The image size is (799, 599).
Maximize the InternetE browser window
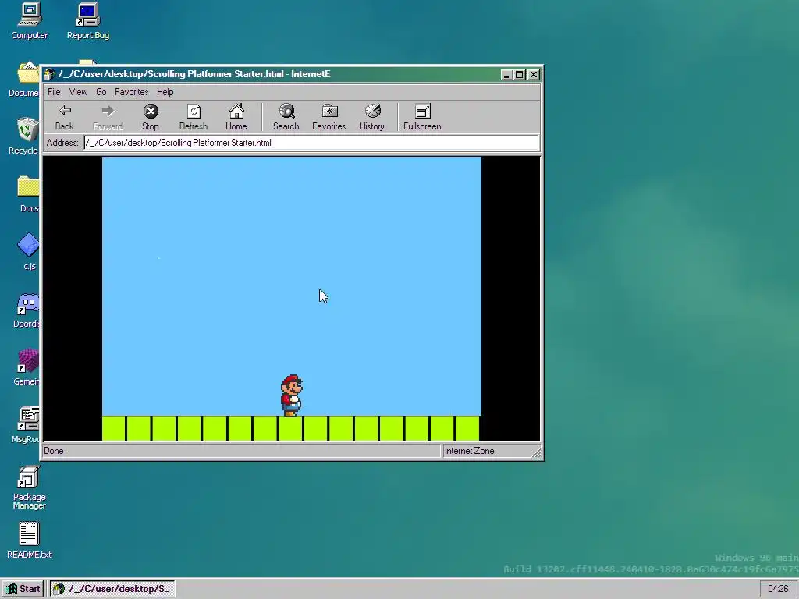(519, 75)
